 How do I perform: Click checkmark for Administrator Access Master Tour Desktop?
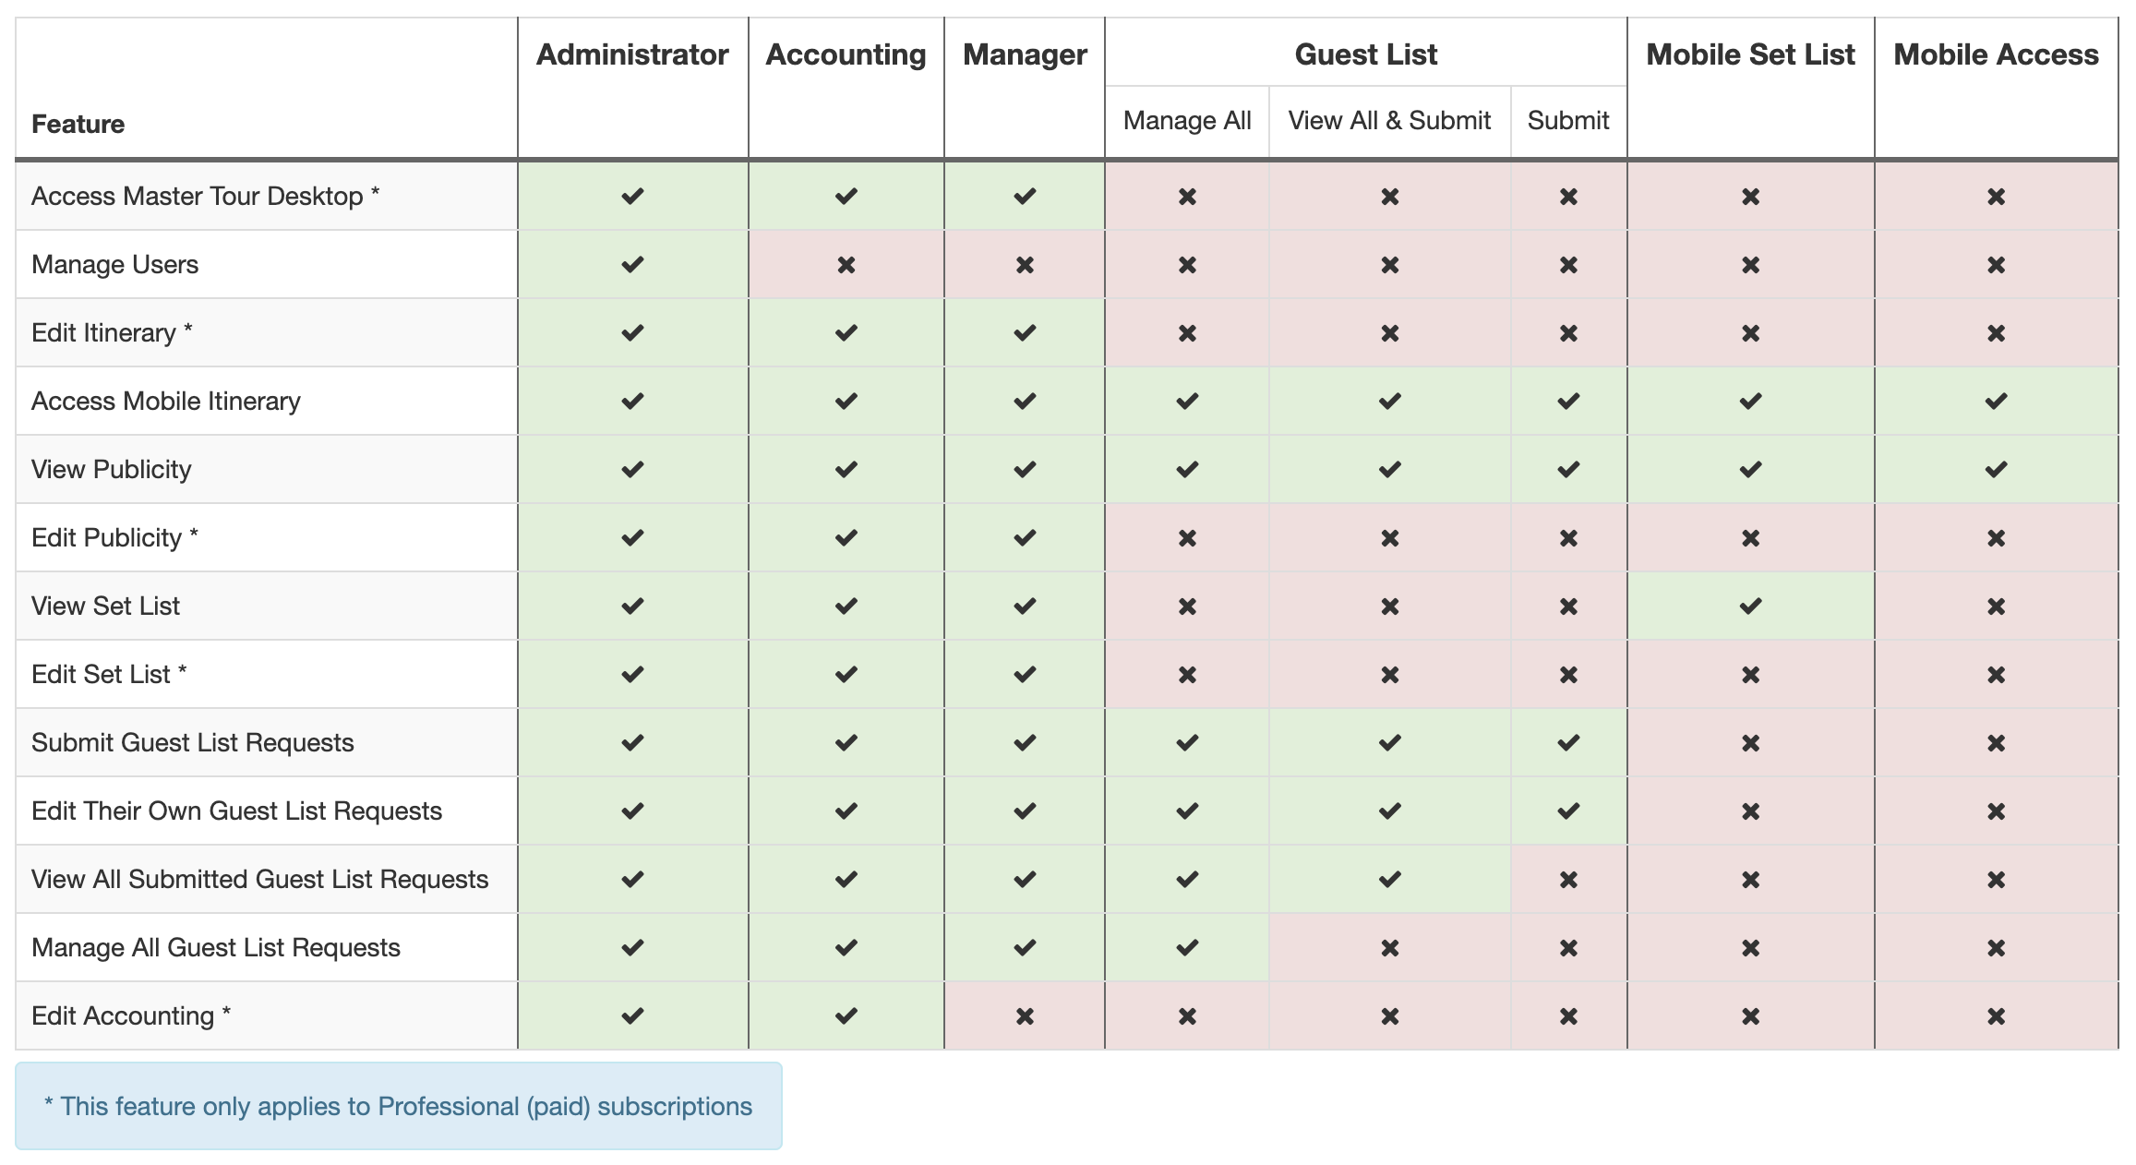pyautogui.click(x=632, y=196)
